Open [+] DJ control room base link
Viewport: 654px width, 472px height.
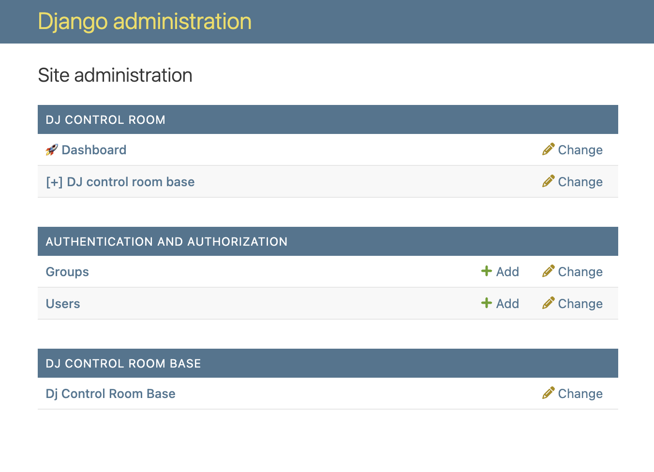pyautogui.click(x=120, y=182)
